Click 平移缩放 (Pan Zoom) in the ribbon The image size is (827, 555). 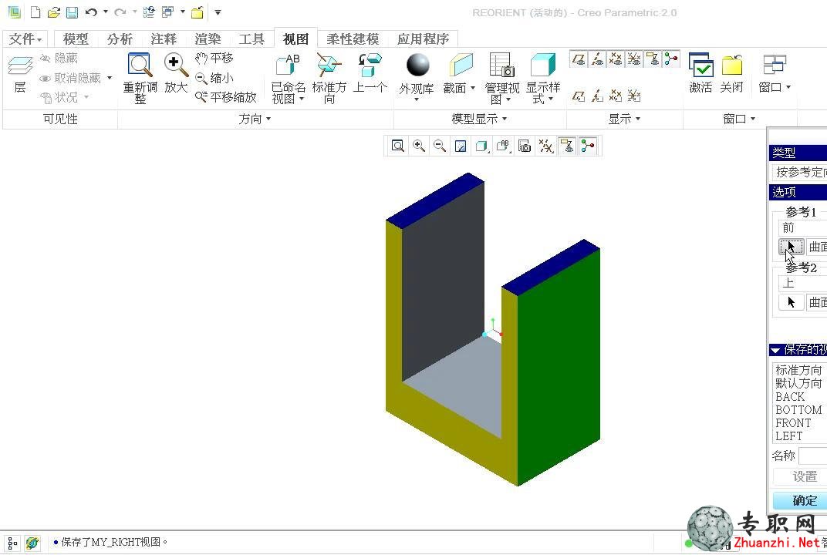tap(226, 97)
